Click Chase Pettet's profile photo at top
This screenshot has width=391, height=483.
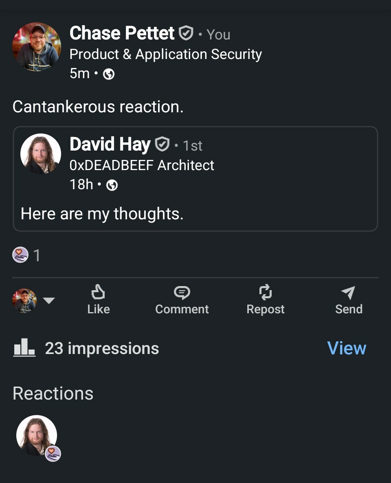[37, 47]
